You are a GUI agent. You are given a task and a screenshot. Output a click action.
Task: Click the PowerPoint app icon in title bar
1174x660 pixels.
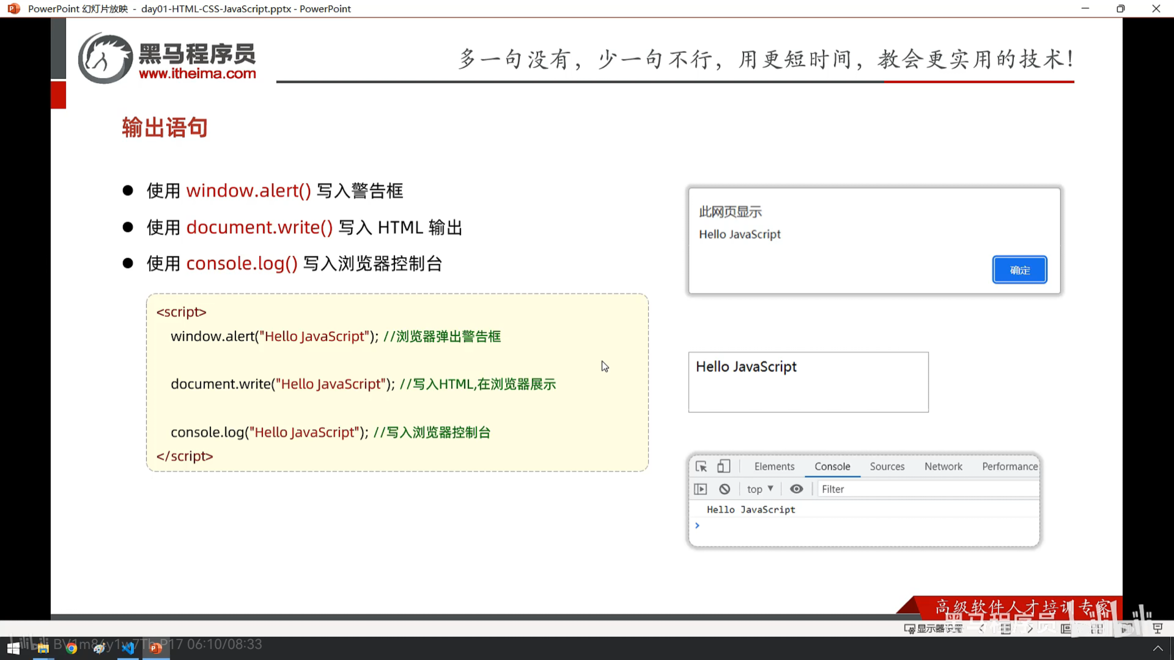point(14,8)
